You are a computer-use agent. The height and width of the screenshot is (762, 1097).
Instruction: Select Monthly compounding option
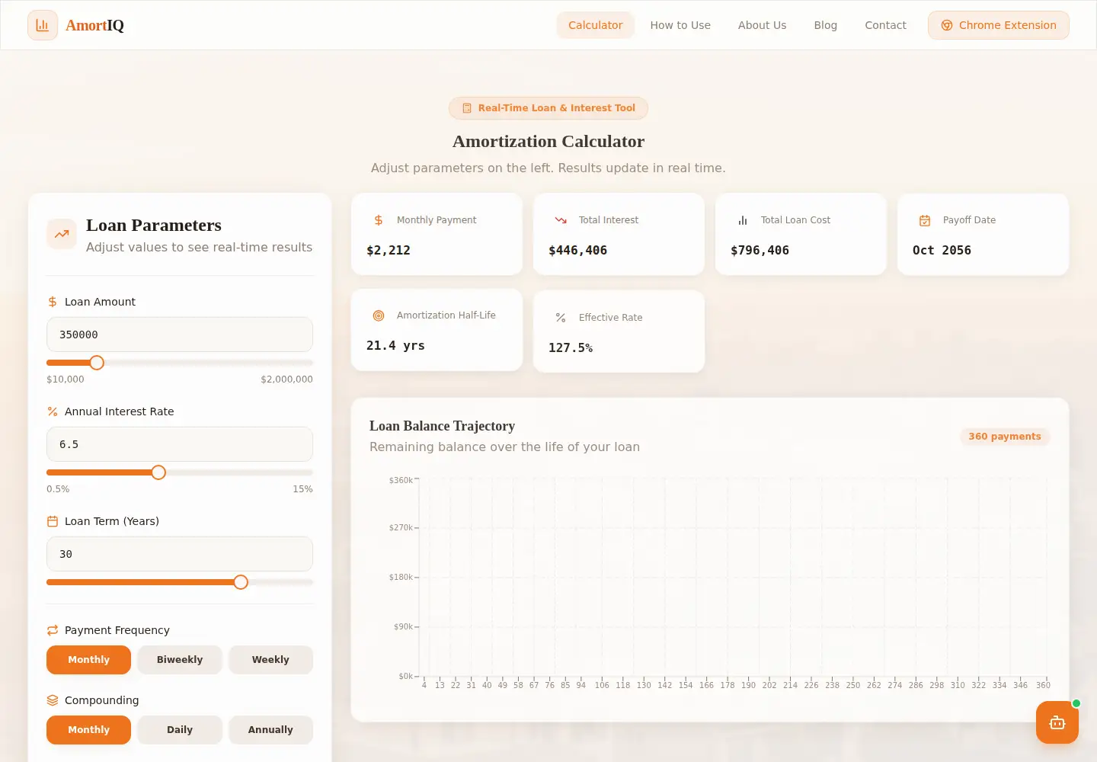tap(88, 730)
